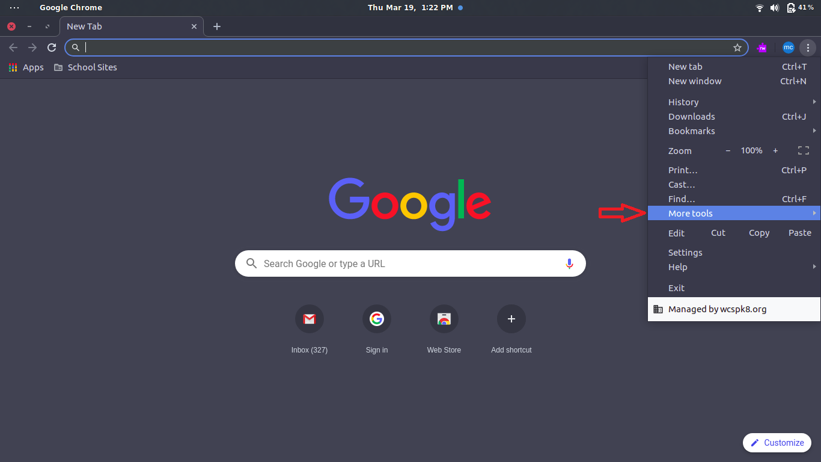This screenshot has height=462, width=821.
Task: Choose Find… from Chrome menu
Action: coord(734,199)
